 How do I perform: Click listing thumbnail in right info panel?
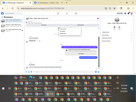pyautogui.click(x=117, y=20)
